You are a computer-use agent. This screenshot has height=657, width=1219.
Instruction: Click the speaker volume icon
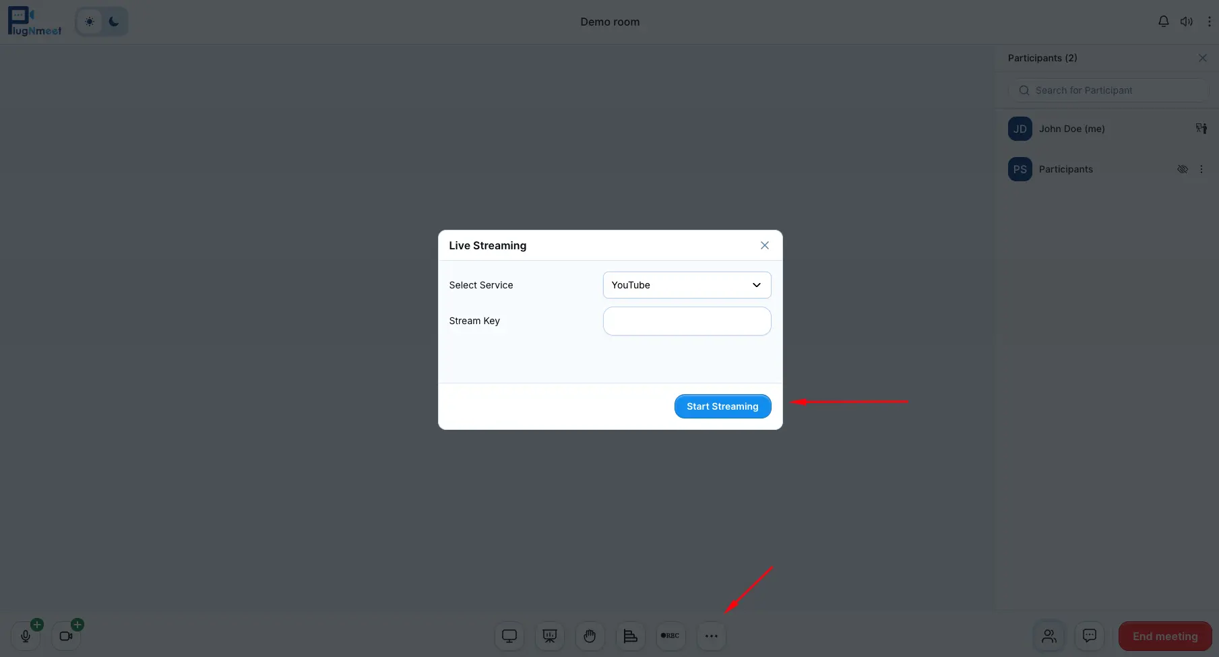1186,22
